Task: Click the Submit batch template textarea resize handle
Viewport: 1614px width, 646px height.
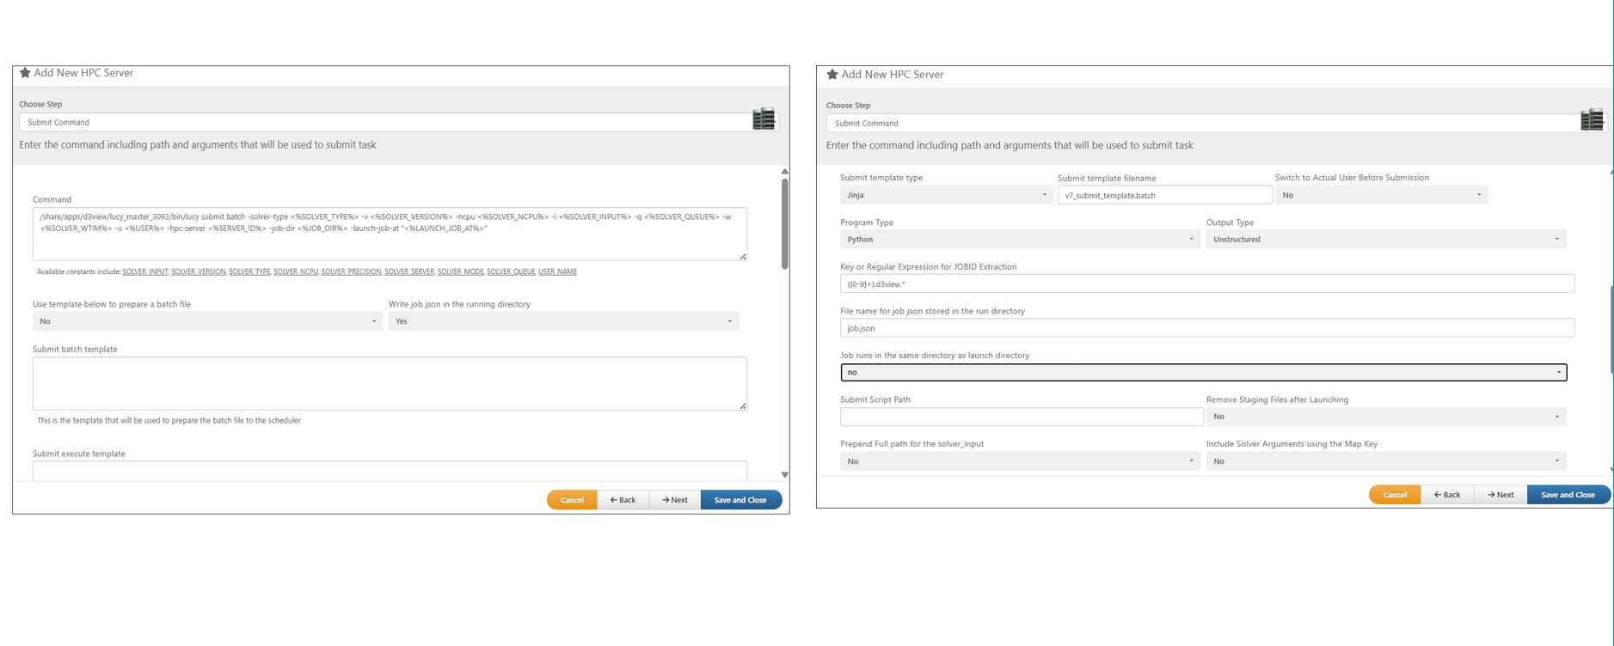Action: point(743,405)
